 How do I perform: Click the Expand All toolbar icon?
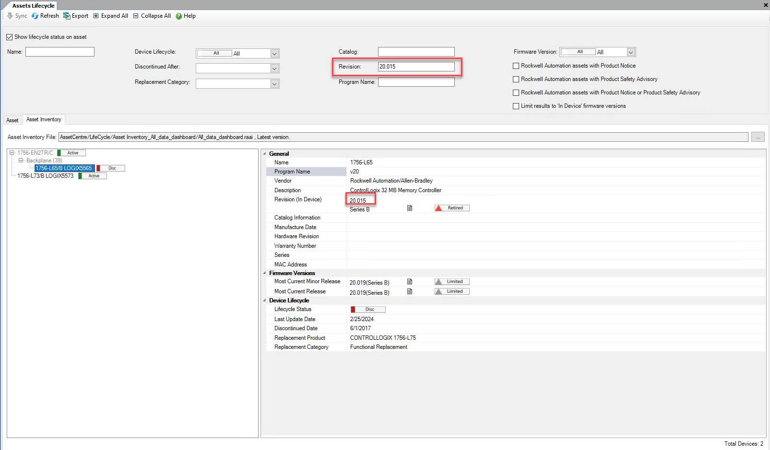[96, 16]
